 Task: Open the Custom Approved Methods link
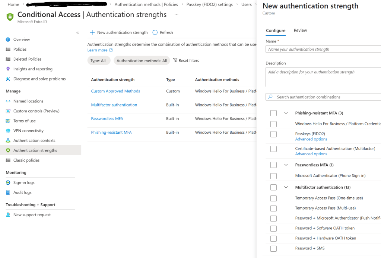coord(115,91)
